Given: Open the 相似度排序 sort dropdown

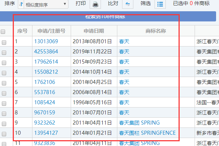Looking at the screenshot, I should pos(46,4).
